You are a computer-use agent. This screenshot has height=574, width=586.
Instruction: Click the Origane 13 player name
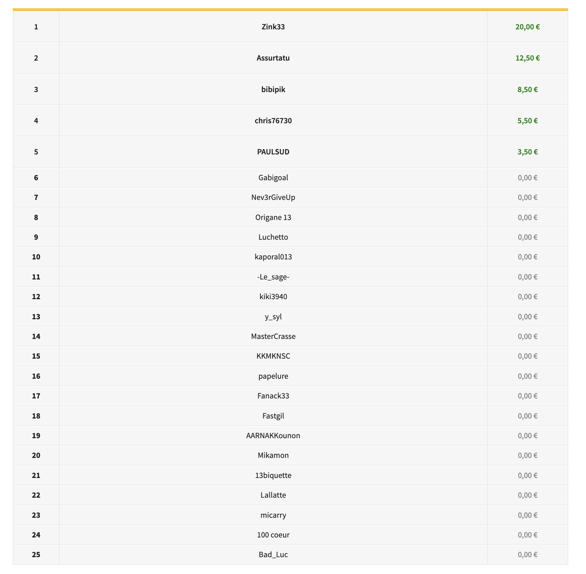(x=273, y=217)
